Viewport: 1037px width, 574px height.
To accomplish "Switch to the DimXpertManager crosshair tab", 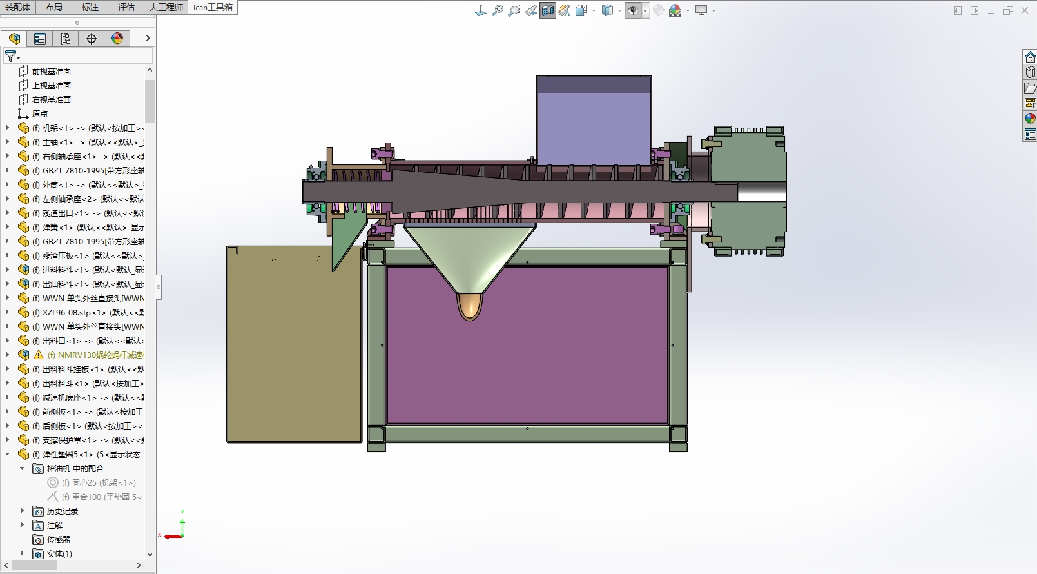I will 92,39.
